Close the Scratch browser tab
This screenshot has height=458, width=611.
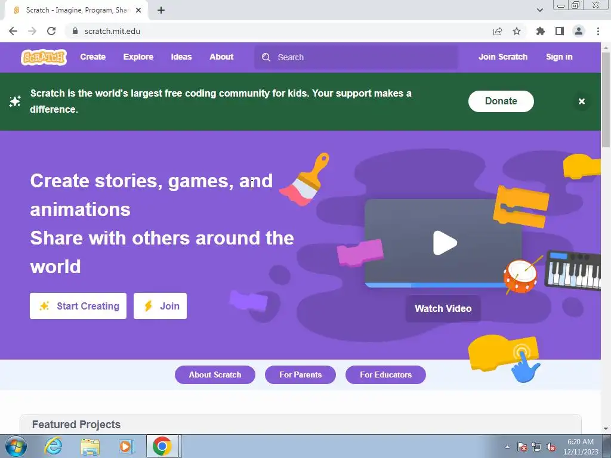coord(138,10)
